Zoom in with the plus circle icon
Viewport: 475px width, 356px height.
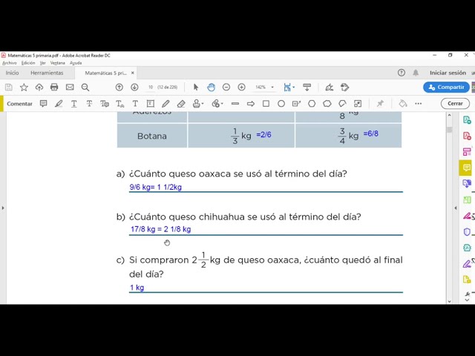[241, 88]
